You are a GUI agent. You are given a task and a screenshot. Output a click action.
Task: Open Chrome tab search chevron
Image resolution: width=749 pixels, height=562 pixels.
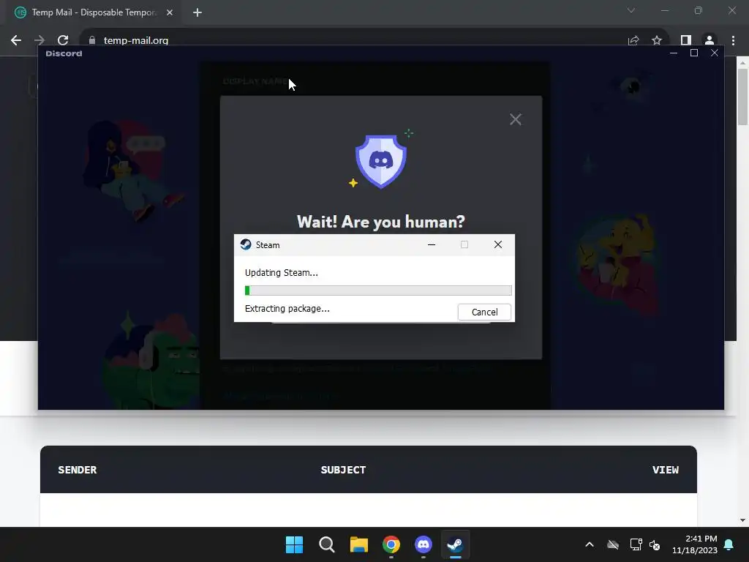[x=631, y=10]
